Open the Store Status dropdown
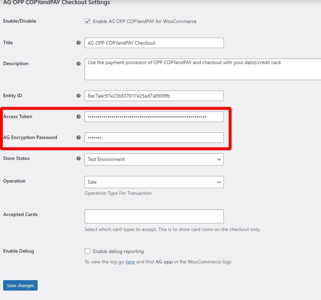This screenshot has width=321, height=300. [154, 160]
